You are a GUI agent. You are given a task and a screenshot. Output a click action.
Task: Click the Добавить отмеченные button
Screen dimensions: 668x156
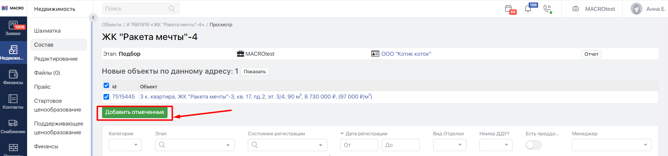[135, 112]
